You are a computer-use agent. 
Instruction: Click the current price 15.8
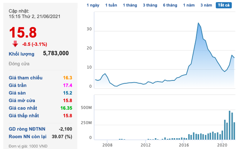click(x=23, y=32)
